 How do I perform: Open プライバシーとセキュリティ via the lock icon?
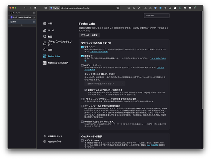tap(45, 43)
